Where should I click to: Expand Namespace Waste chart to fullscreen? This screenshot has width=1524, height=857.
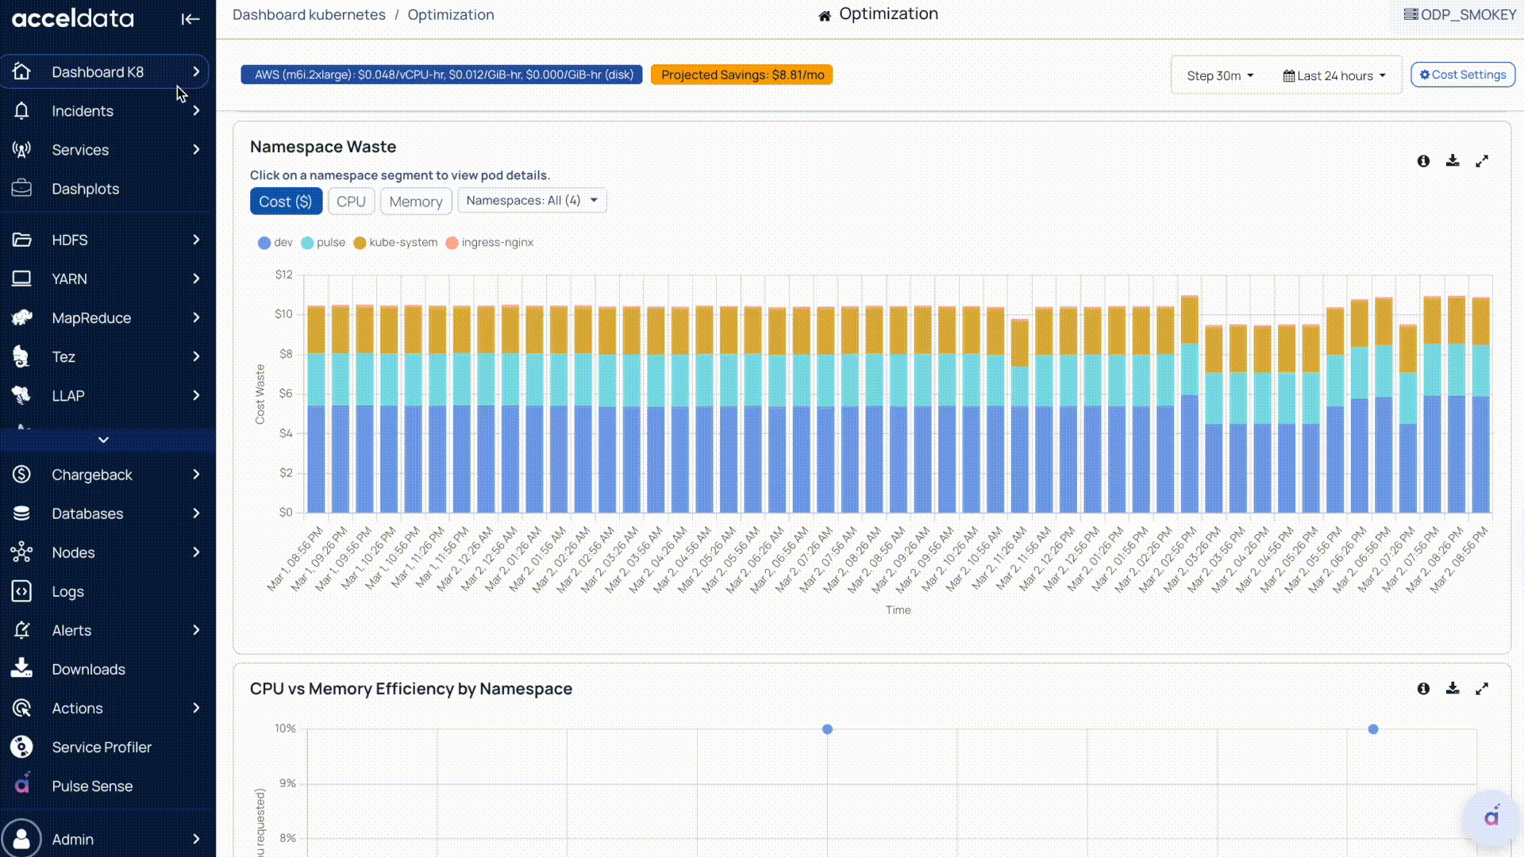(x=1481, y=161)
